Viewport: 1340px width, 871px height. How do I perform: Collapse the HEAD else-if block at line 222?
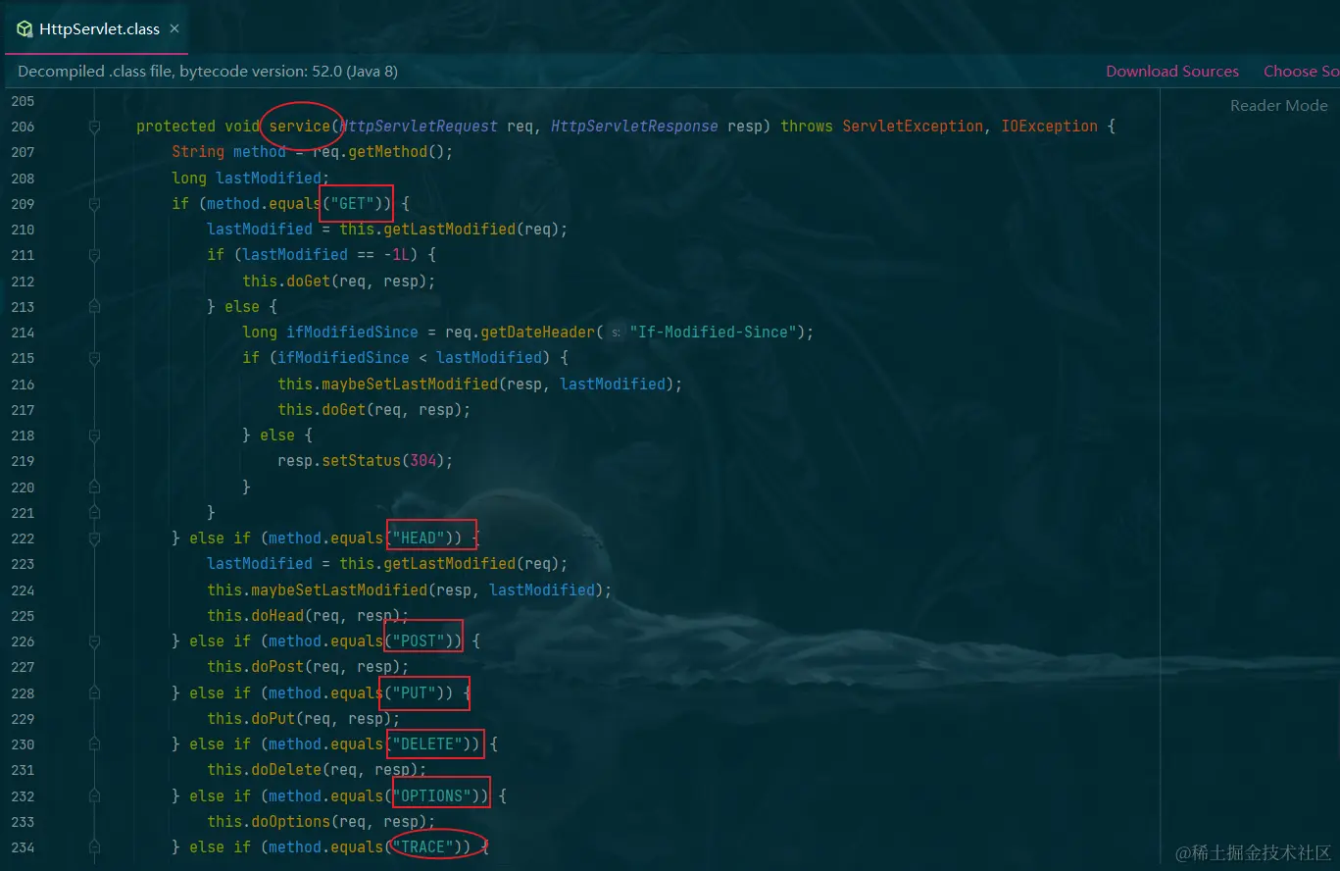click(x=94, y=538)
